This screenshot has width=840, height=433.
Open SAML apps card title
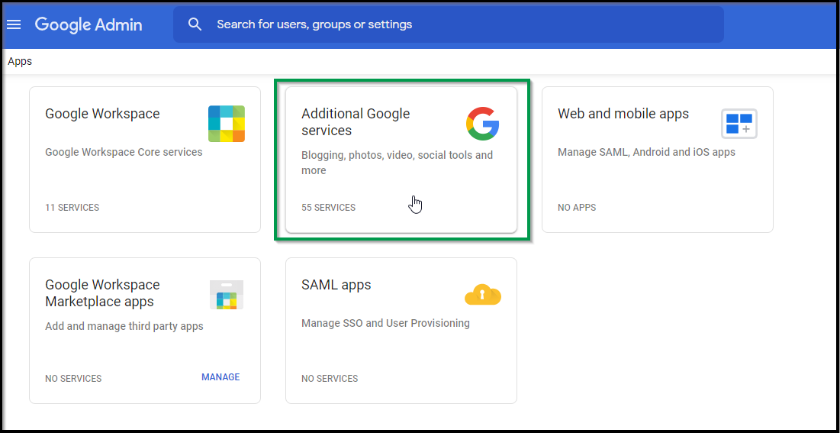tap(336, 285)
